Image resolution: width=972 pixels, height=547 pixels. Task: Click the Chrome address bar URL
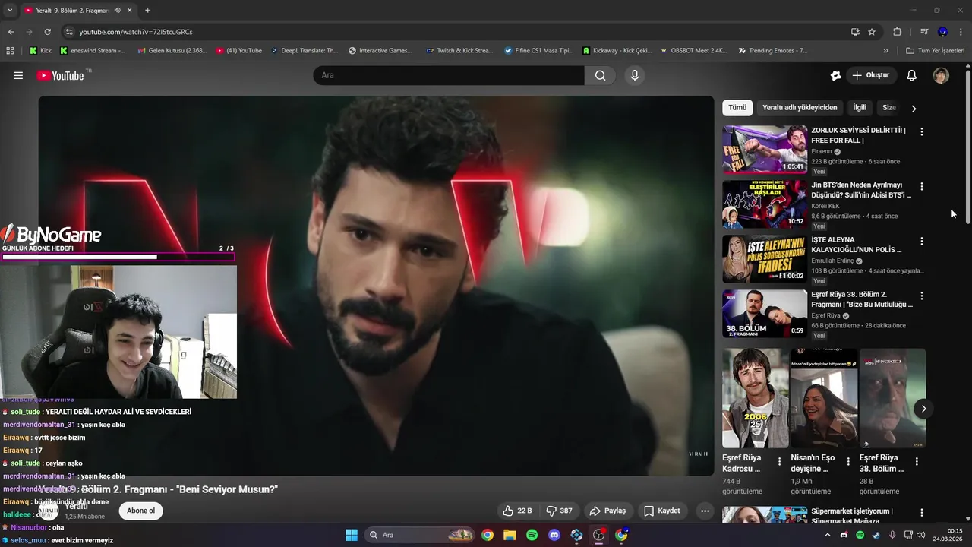point(136,32)
